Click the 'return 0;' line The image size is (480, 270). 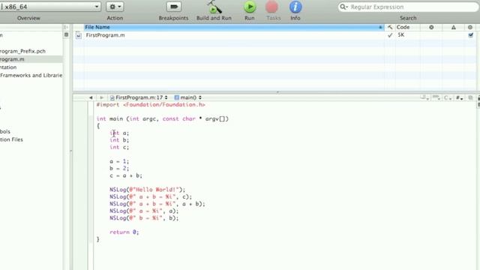124,232
